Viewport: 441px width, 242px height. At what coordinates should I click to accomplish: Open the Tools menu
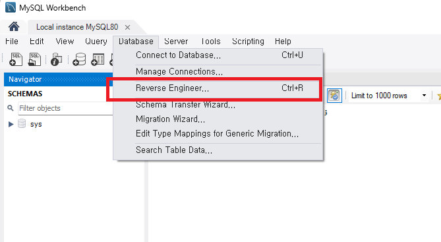(x=210, y=42)
